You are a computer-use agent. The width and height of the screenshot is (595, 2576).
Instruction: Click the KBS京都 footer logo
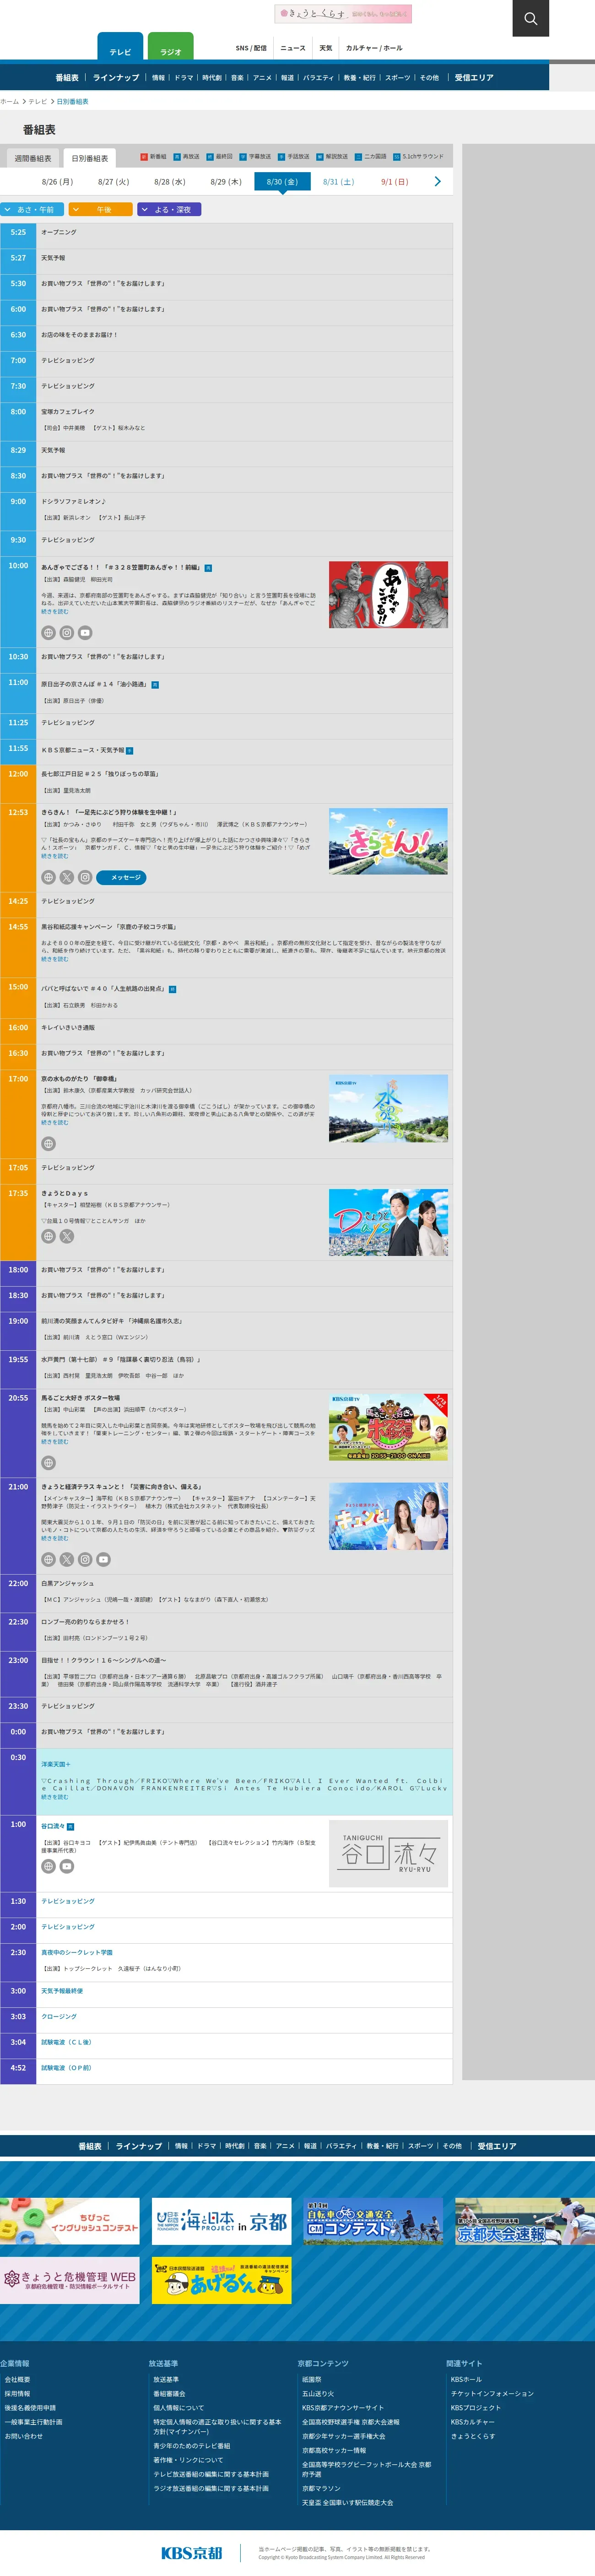192,2552
